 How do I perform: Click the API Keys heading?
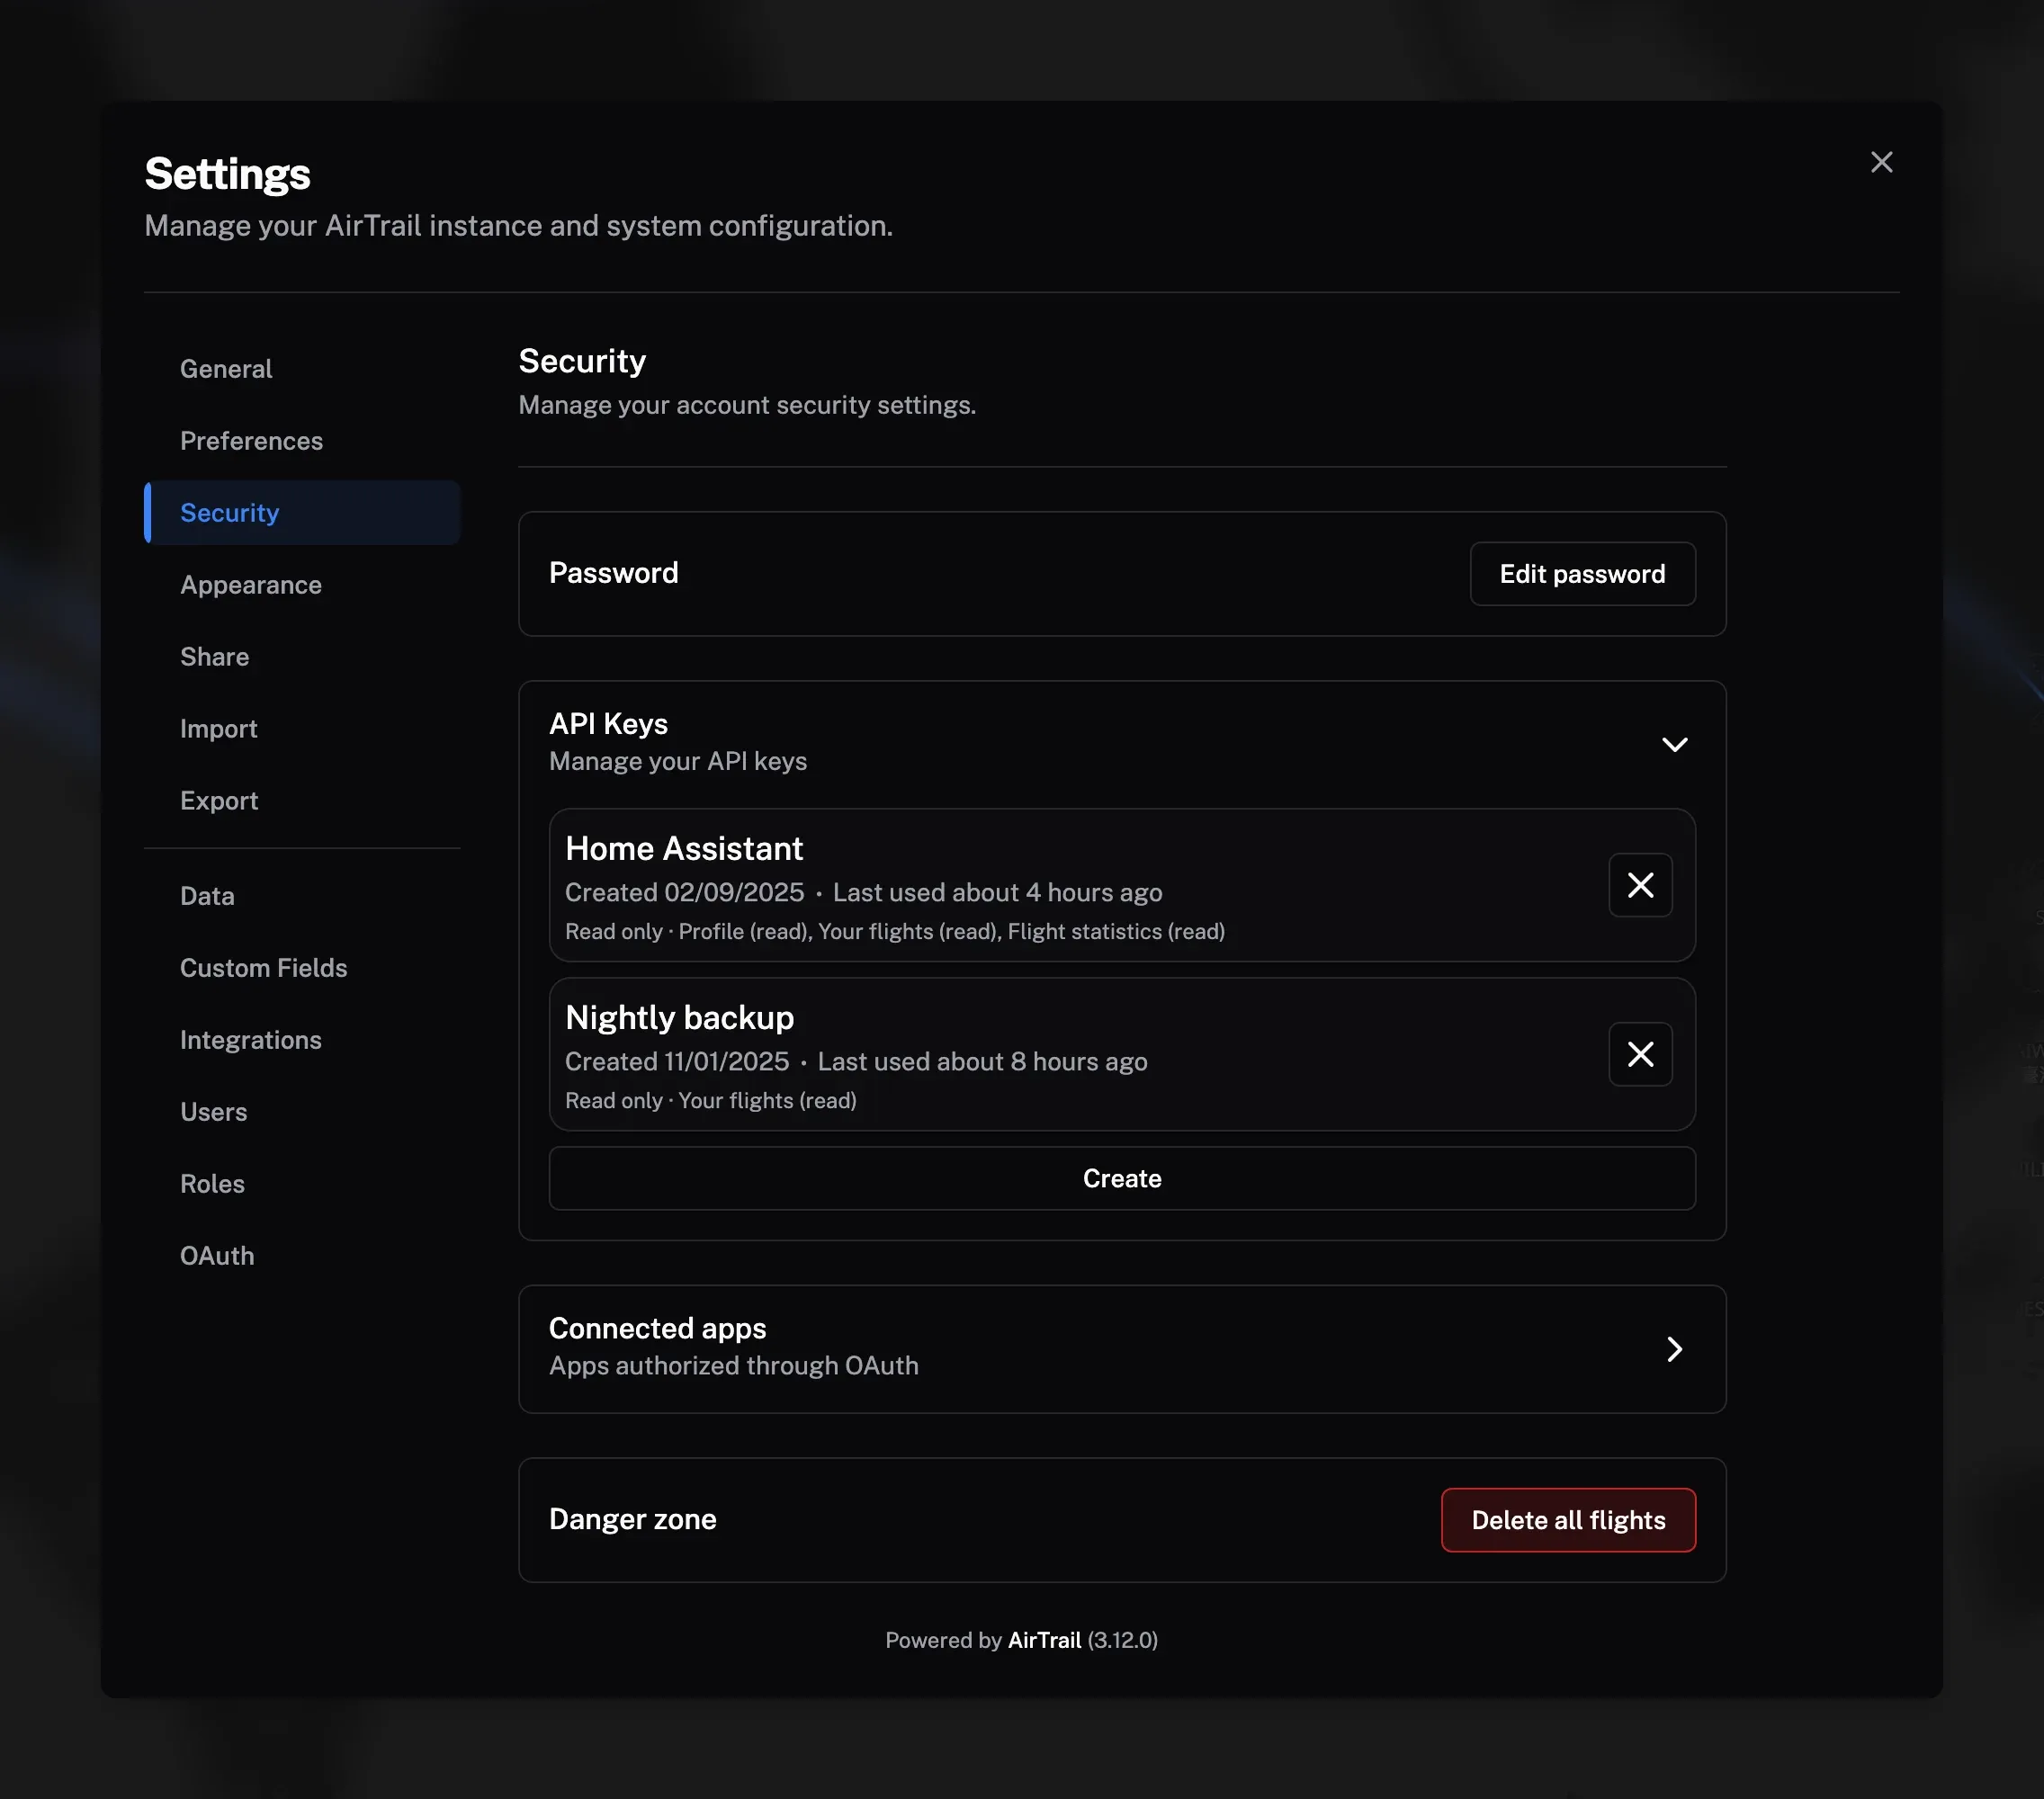(x=608, y=724)
